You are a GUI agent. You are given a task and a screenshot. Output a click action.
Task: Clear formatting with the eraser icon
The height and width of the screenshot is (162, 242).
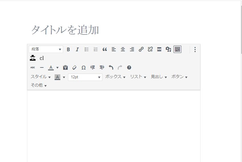75,67
